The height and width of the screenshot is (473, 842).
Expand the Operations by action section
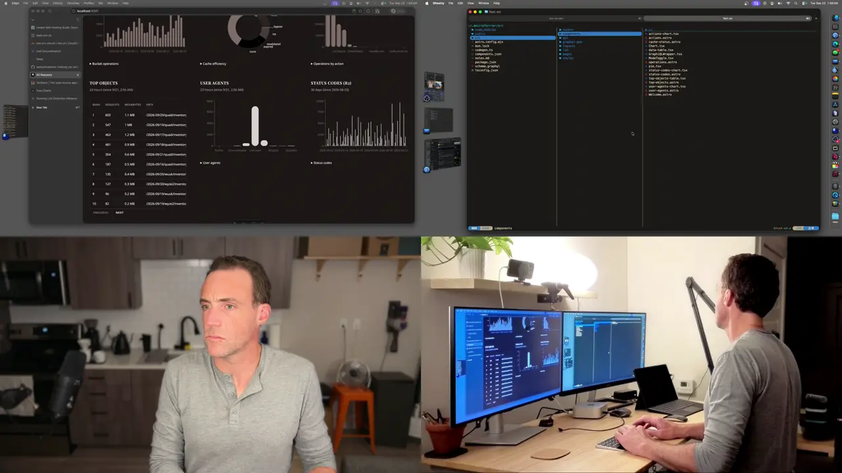click(x=328, y=64)
